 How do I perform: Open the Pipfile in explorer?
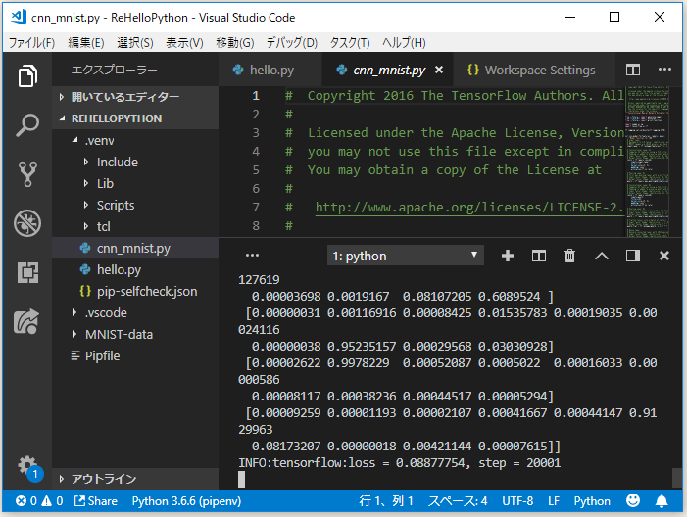pos(135,355)
